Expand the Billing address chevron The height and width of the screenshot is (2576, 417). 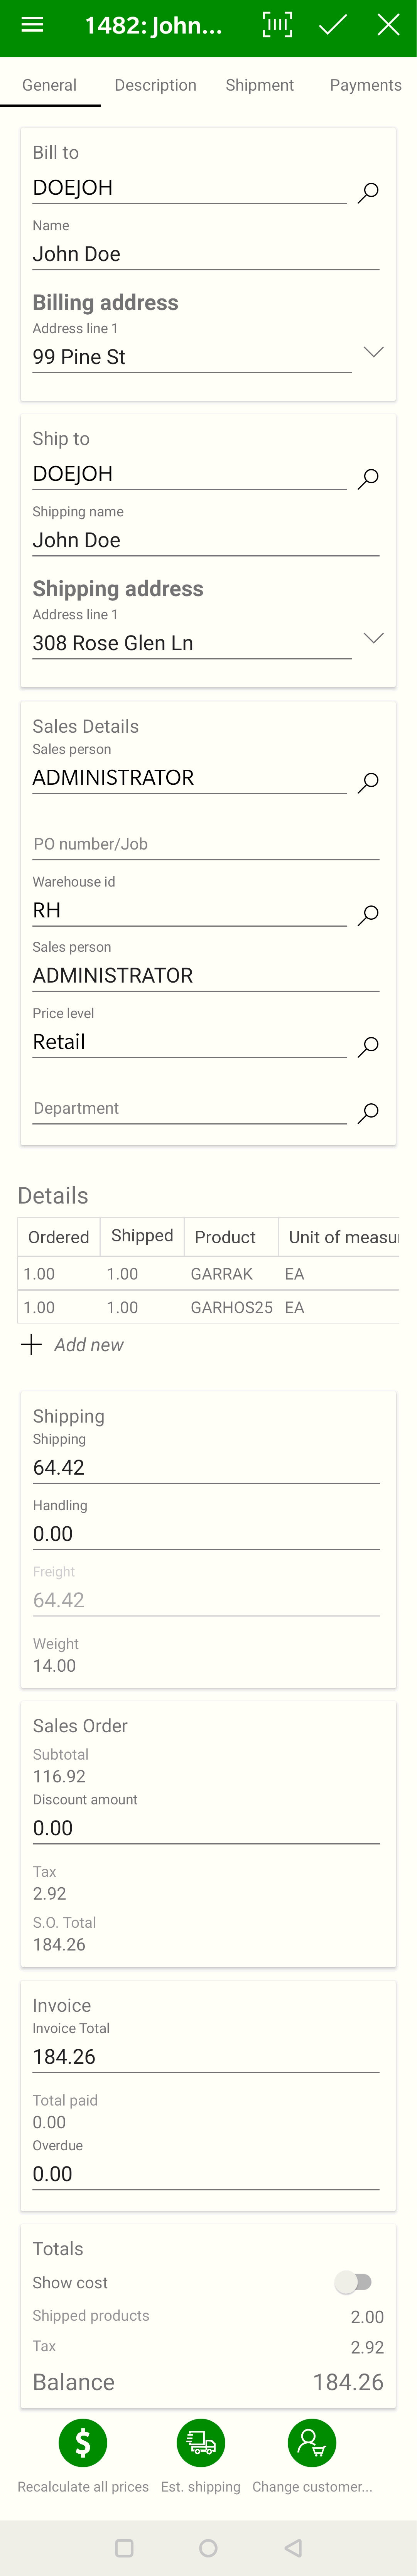(373, 352)
